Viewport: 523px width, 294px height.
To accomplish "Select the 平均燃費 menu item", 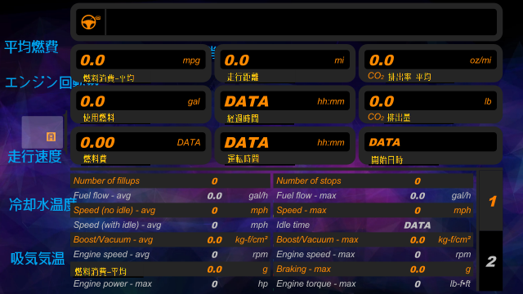I will coord(31,47).
